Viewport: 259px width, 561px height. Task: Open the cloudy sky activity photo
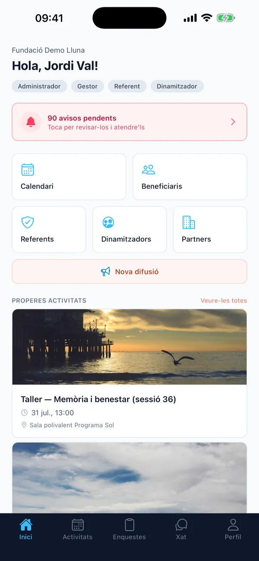click(129, 478)
